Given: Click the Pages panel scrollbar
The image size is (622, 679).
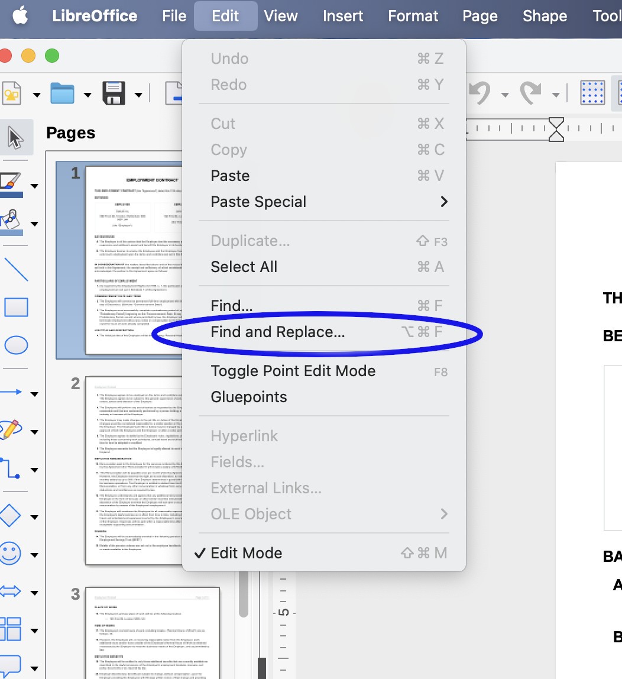Looking at the screenshot, I should pos(244,594).
